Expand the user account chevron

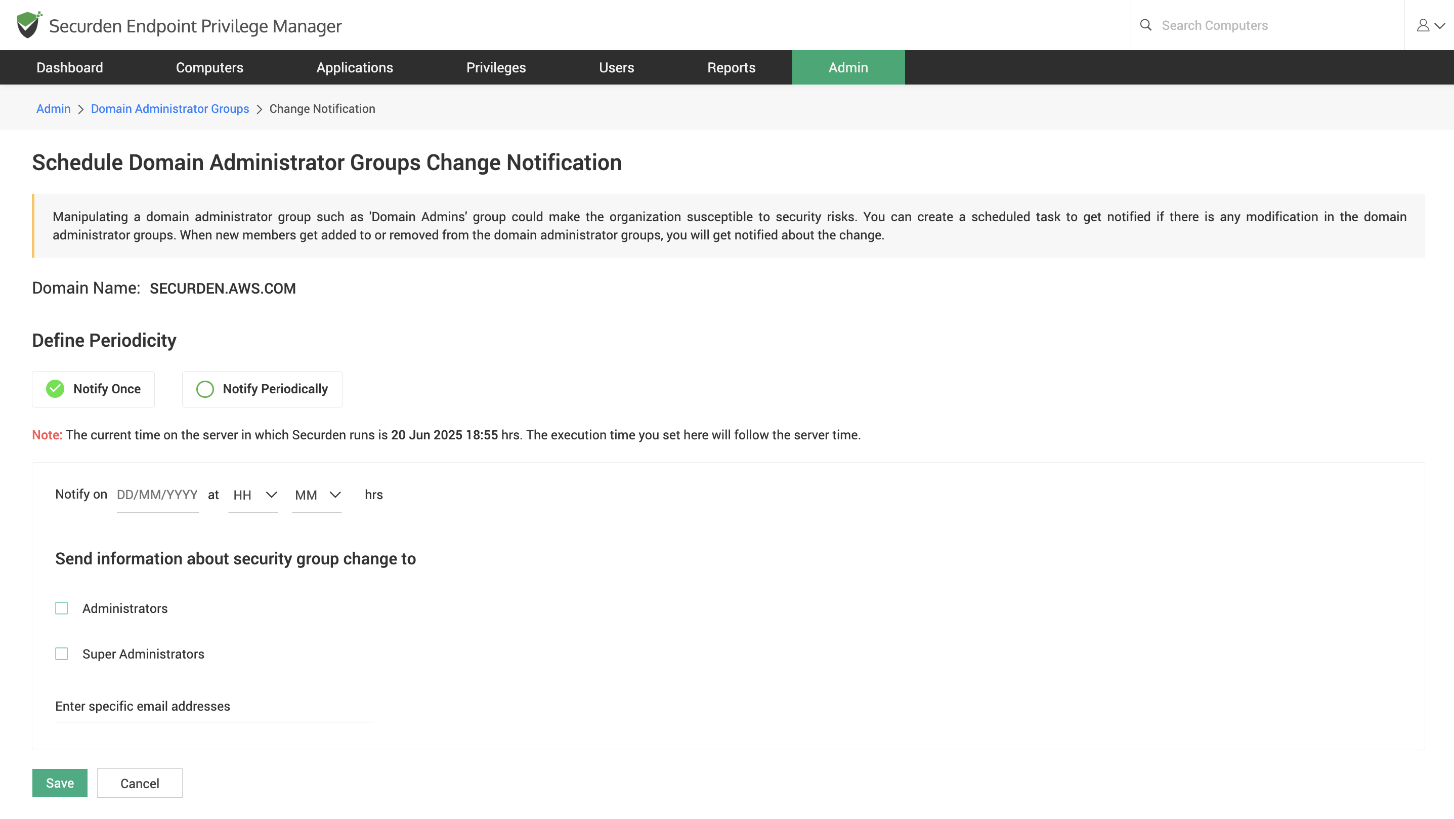click(1440, 26)
